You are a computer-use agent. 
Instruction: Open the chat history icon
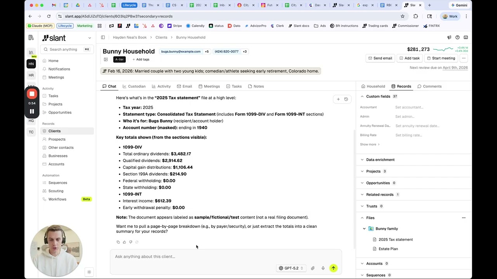346,99
